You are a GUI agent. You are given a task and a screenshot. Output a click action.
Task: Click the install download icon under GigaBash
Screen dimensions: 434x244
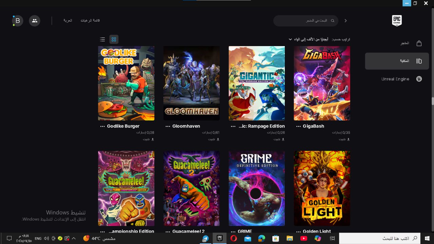tap(348, 139)
